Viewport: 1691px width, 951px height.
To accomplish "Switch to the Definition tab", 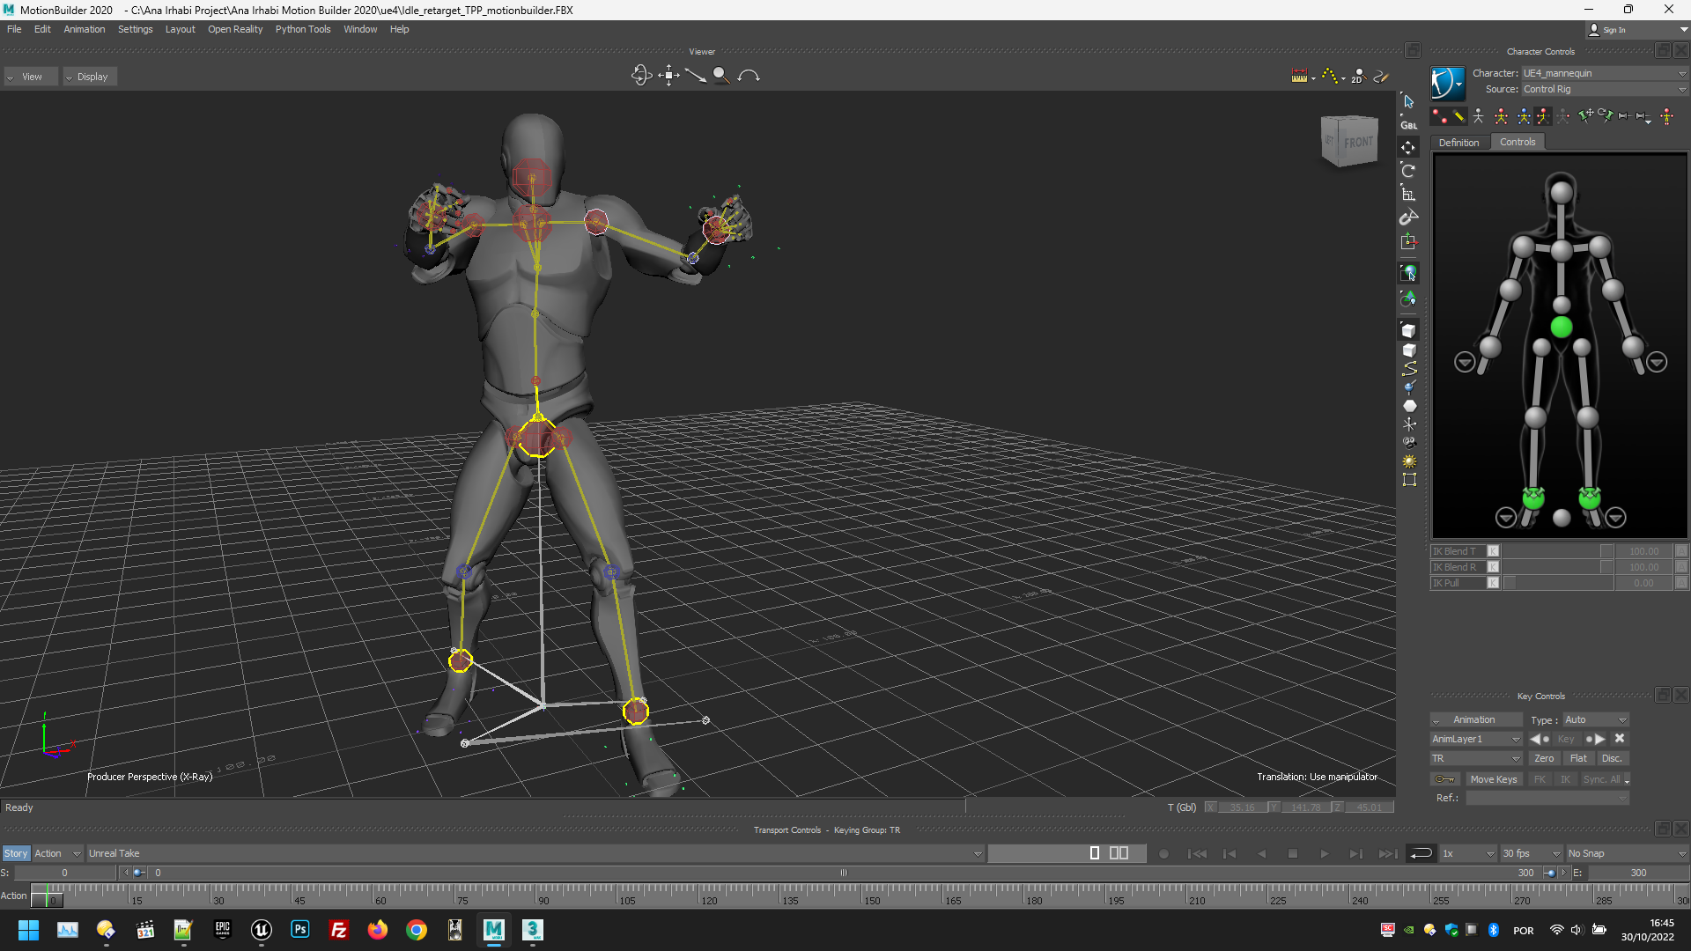I will [1458, 143].
